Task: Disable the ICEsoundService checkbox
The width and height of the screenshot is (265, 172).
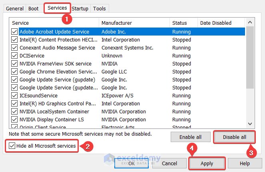Action: pos(14,96)
